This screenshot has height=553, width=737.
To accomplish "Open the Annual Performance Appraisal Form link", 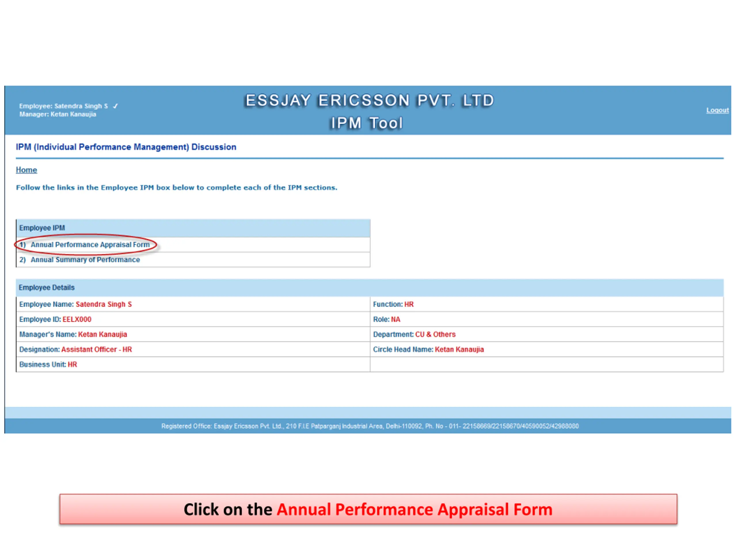I will click(x=90, y=245).
